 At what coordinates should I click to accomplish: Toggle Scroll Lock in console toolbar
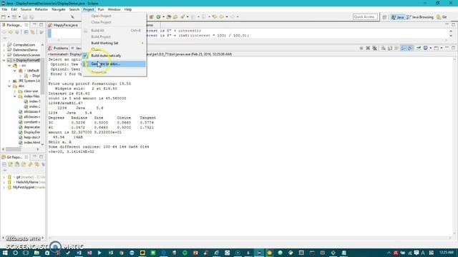390,48
